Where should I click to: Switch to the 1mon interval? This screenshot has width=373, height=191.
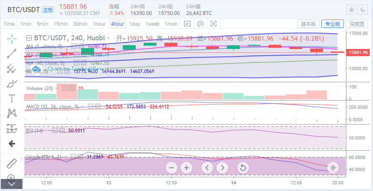point(171,24)
